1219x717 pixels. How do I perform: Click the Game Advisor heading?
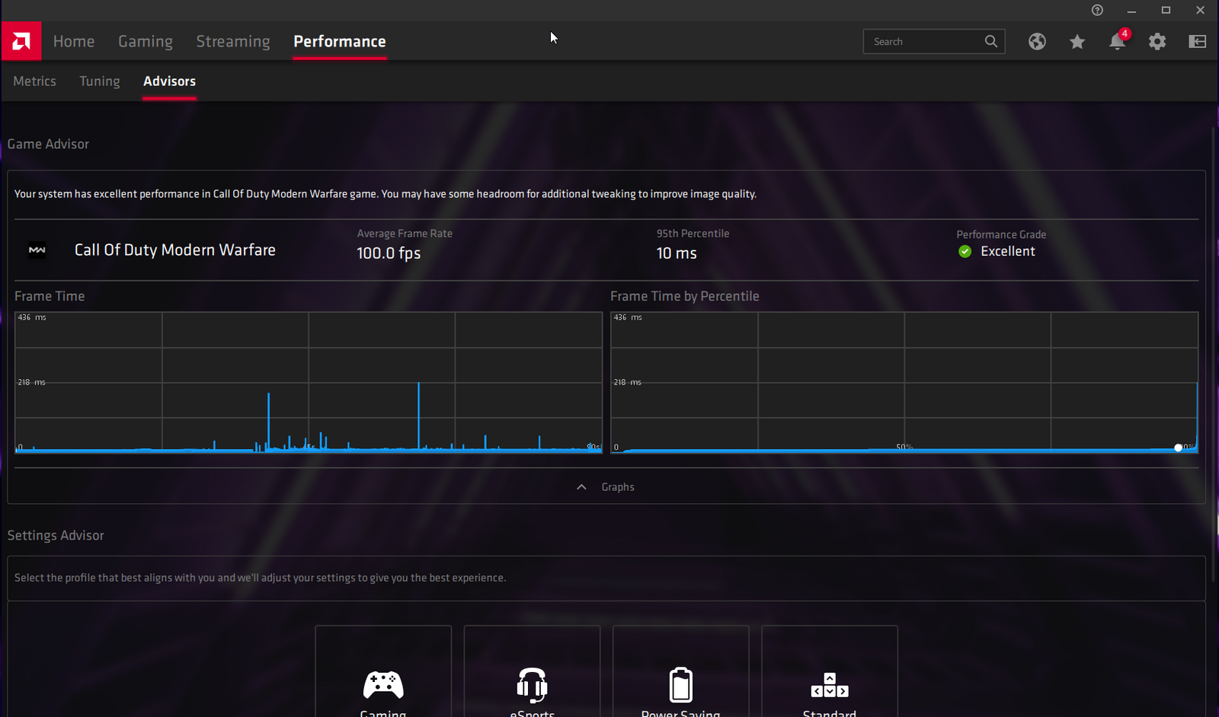coord(48,144)
